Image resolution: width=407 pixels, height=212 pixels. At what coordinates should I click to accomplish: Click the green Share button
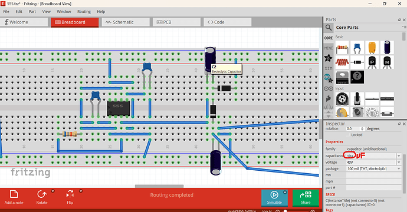306,198
